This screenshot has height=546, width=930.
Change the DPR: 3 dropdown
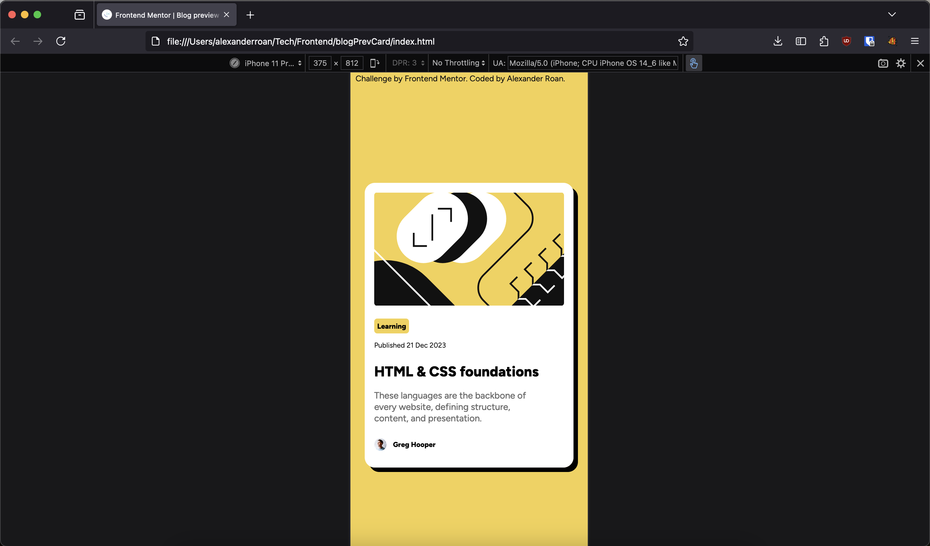407,63
